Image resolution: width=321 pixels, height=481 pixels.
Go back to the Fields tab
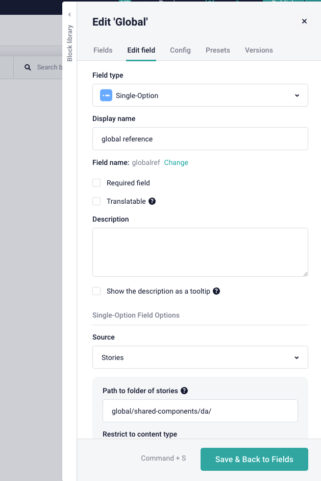click(103, 50)
